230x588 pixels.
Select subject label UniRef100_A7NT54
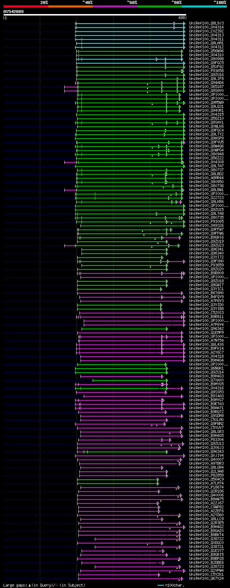click(x=206, y=340)
